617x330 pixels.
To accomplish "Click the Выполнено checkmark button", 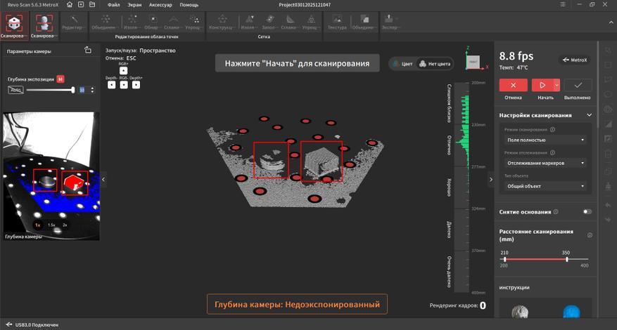I will [577, 85].
